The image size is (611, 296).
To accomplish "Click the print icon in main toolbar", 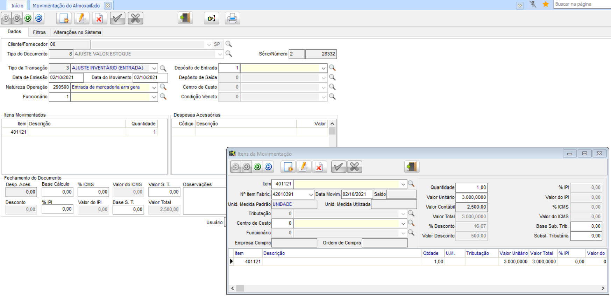I will [232, 18].
